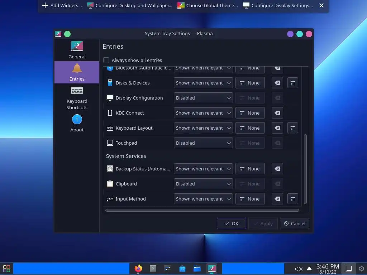Click the vertical scrollbar of entries list

pos(305,169)
